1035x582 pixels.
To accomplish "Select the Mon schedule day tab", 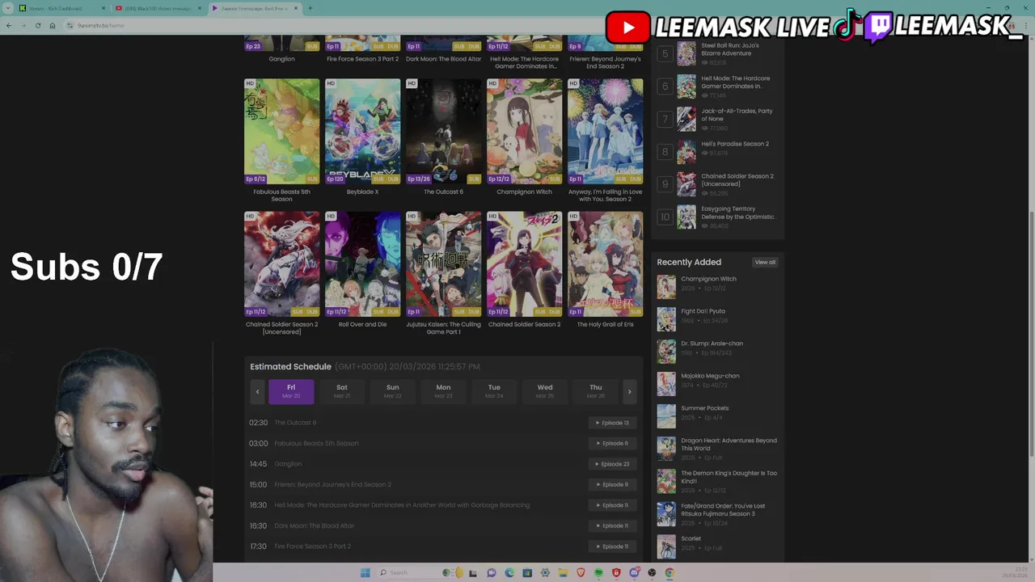I will click(443, 391).
